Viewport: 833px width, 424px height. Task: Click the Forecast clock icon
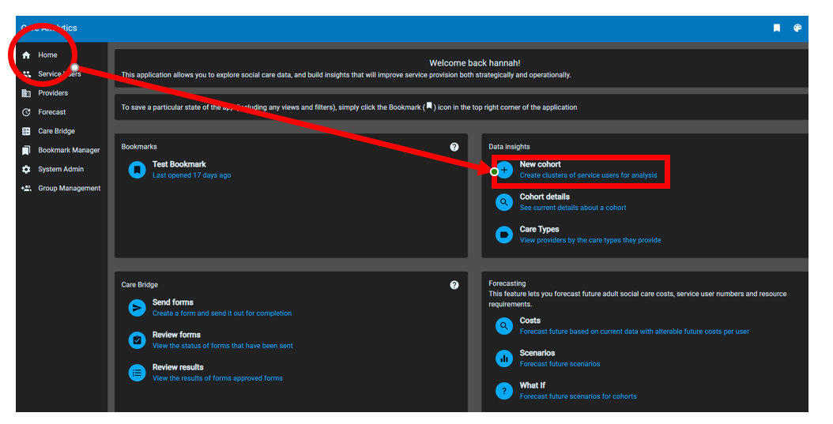(26, 112)
